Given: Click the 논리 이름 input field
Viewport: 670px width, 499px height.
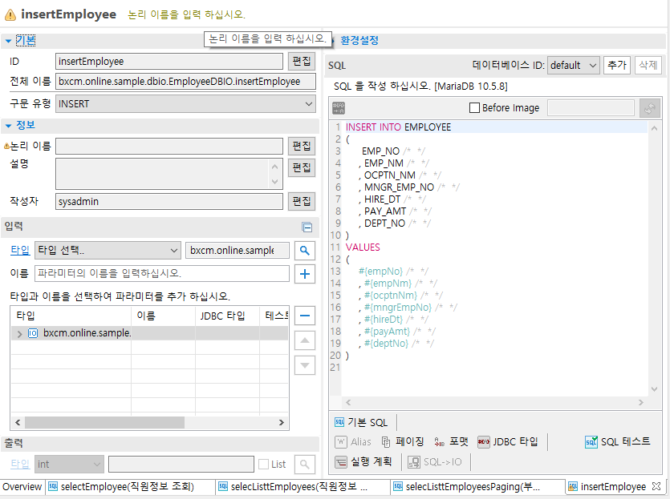Looking at the screenshot, I should click(169, 146).
